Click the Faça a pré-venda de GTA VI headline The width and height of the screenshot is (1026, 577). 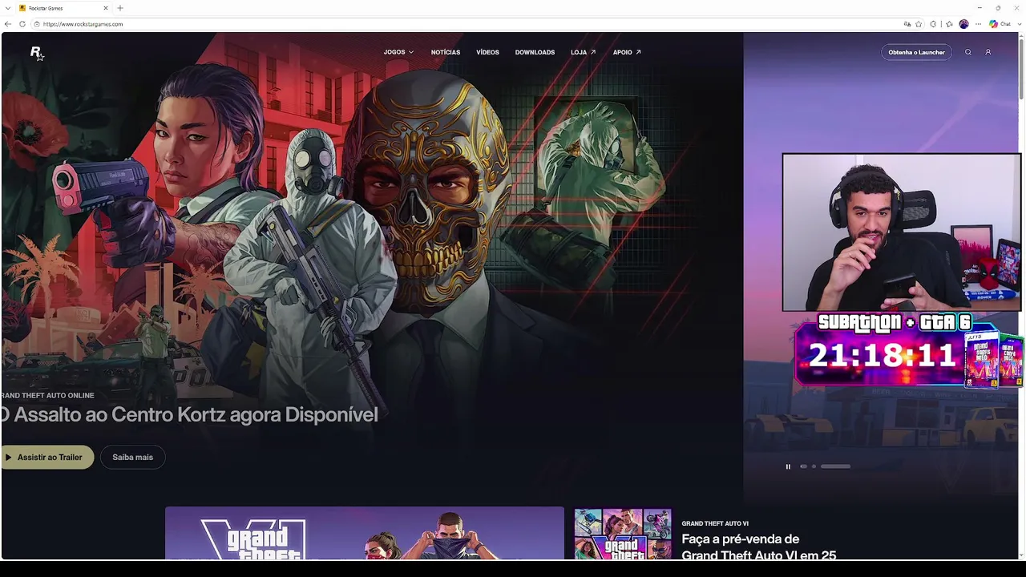[758, 547]
